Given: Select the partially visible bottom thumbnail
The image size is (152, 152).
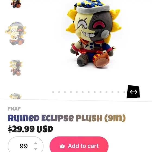Looking at the screenshot, I should [15, 96].
